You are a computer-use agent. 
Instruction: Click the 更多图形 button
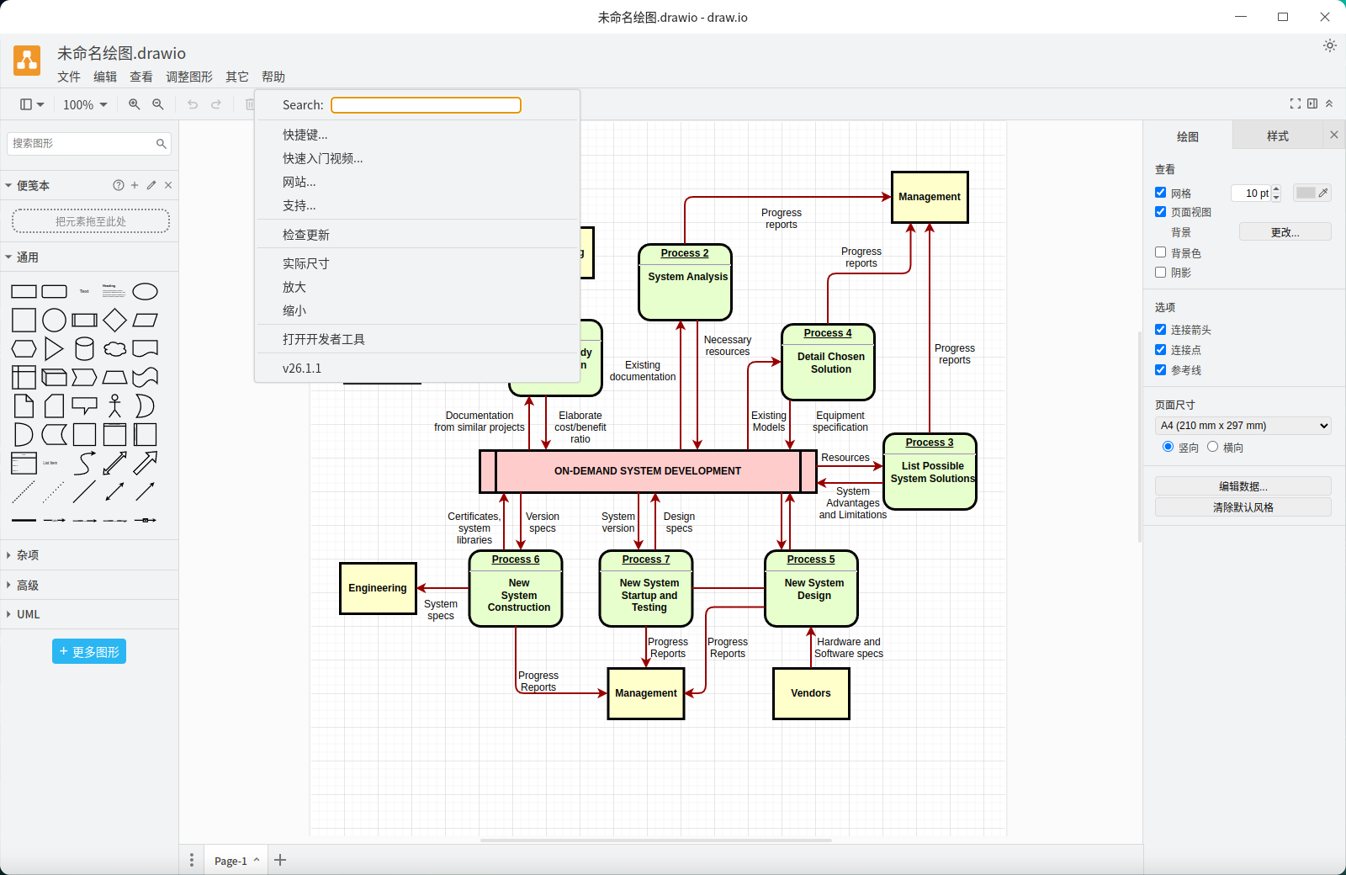[x=89, y=651]
